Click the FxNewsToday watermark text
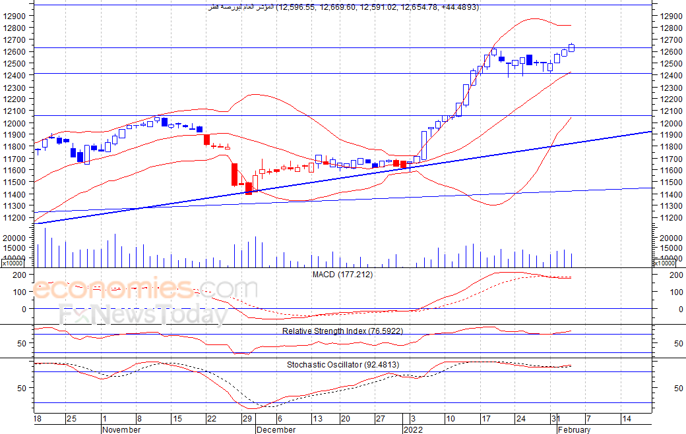This screenshot has width=686, height=434. pyautogui.click(x=144, y=314)
